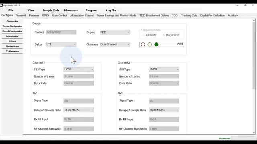Click the Connection sidebar button
257x144 pixels.
(12, 21)
